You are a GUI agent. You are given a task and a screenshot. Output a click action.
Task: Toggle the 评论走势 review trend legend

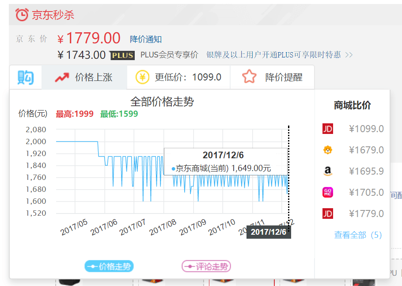(206, 266)
